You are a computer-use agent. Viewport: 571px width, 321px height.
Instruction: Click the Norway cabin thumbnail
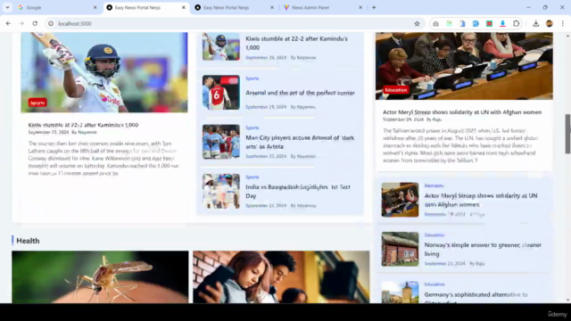[x=400, y=249]
